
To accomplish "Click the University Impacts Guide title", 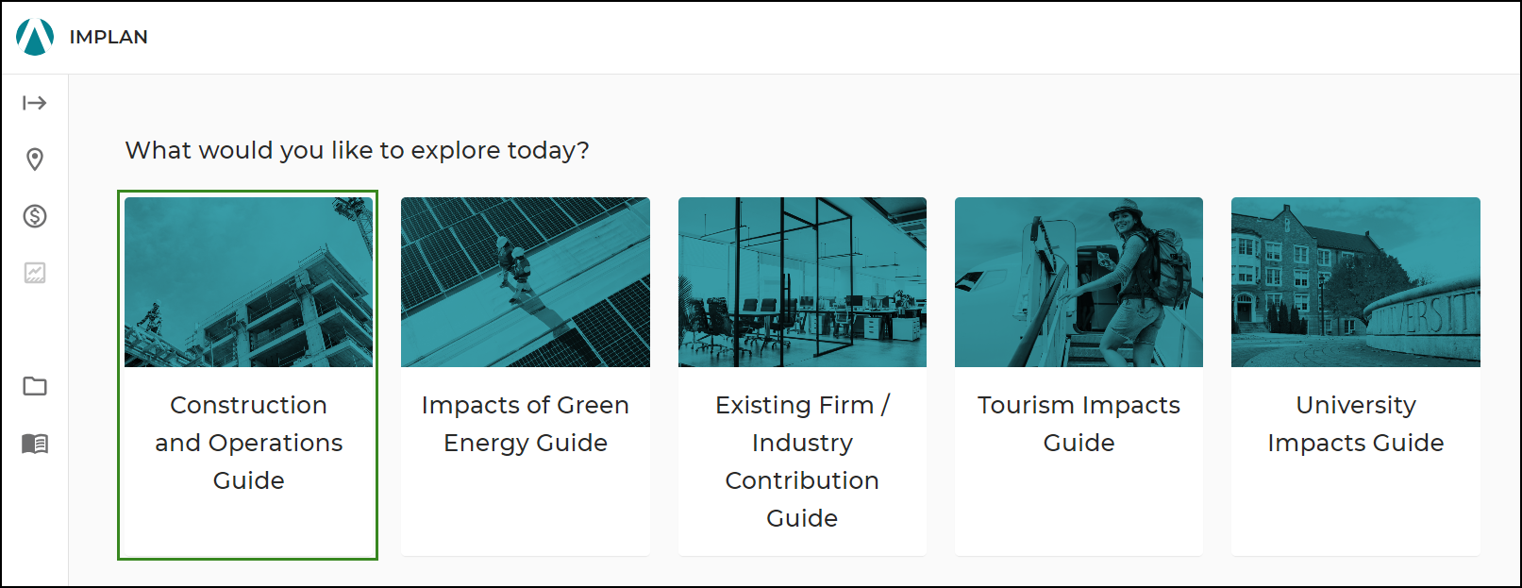I will pos(1356,424).
